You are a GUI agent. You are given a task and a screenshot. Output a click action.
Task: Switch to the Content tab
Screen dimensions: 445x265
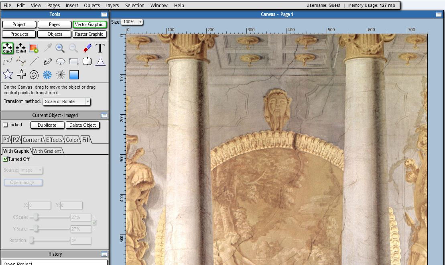tap(33, 140)
